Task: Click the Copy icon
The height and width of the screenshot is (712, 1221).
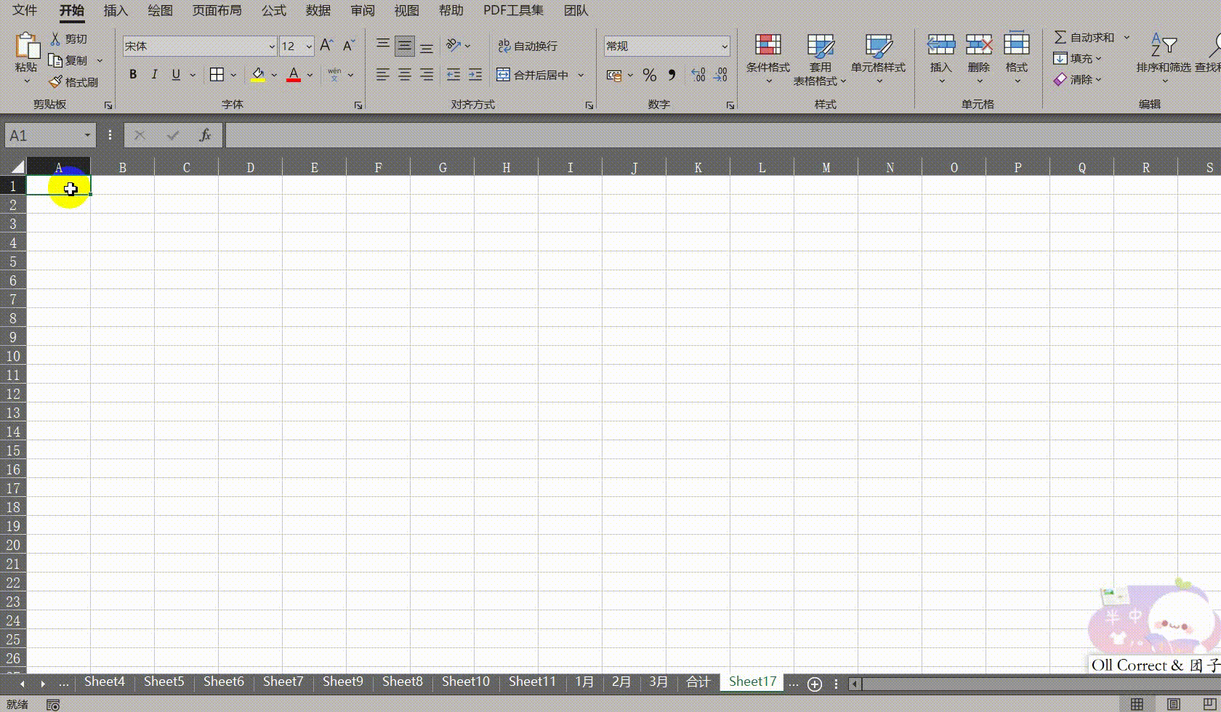Action: pyautogui.click(x=55, y=60)
